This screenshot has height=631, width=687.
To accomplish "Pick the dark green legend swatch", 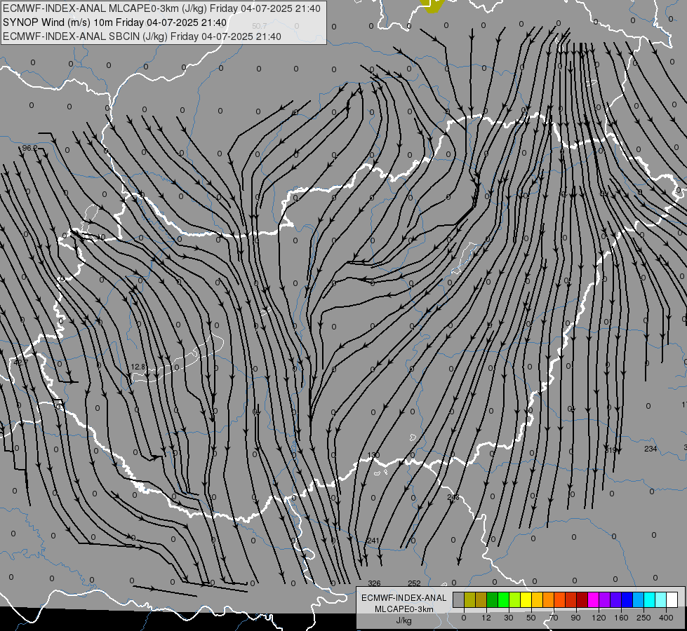I will 493,599.
